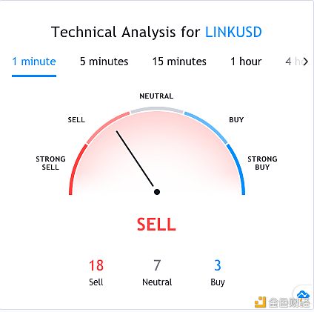Click the Strong Buy gauge label
The width and height of the screenshot is (314, 312).
(262, 163)
